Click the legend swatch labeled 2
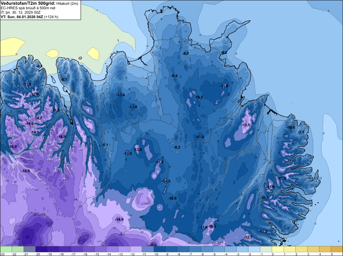343x256 pixels. [301, 249]
